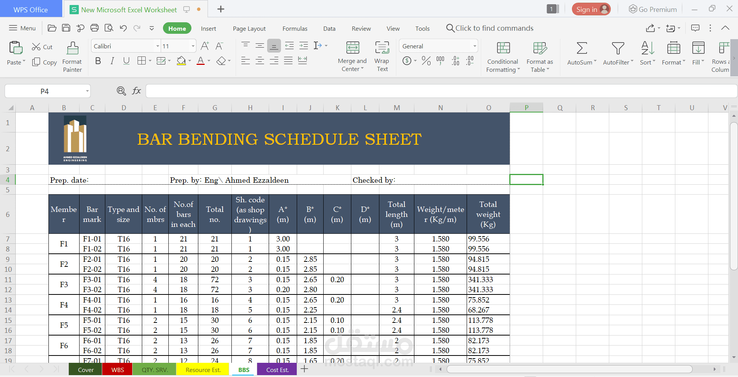This screenshot has width=738, height=377.
Task: Click the Insert Function fx icon
Action: coord(136,91)
